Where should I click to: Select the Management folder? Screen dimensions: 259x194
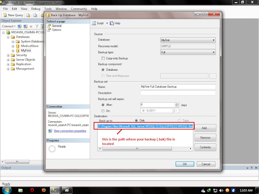(x=25, y=69)
